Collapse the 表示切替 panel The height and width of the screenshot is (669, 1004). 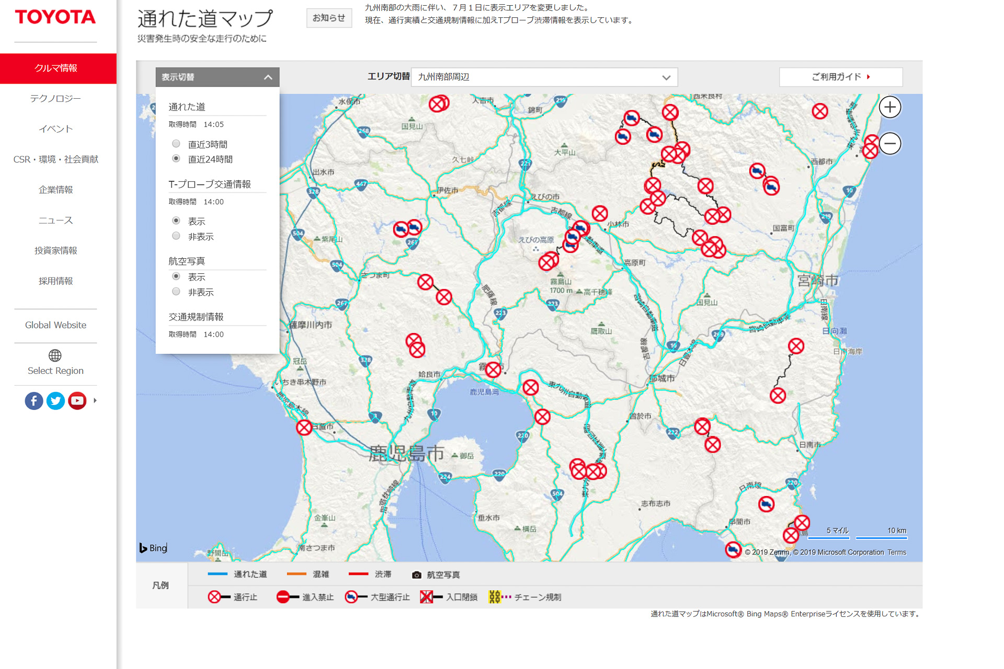[268, 77]
